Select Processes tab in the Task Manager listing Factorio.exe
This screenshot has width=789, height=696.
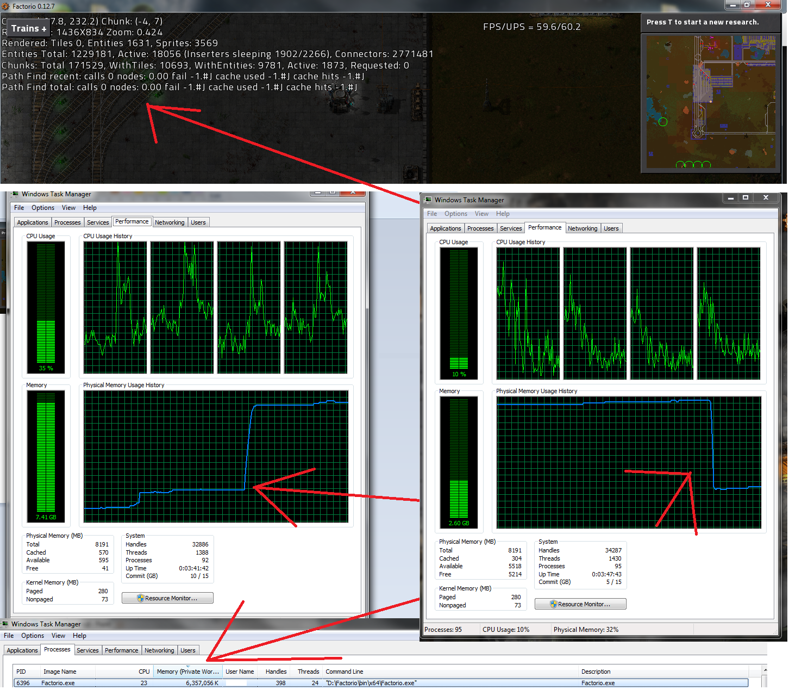coord(57,649)
